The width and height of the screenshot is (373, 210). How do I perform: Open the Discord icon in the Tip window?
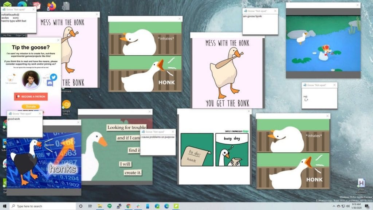pyautogui.click(x=50, y=83)
